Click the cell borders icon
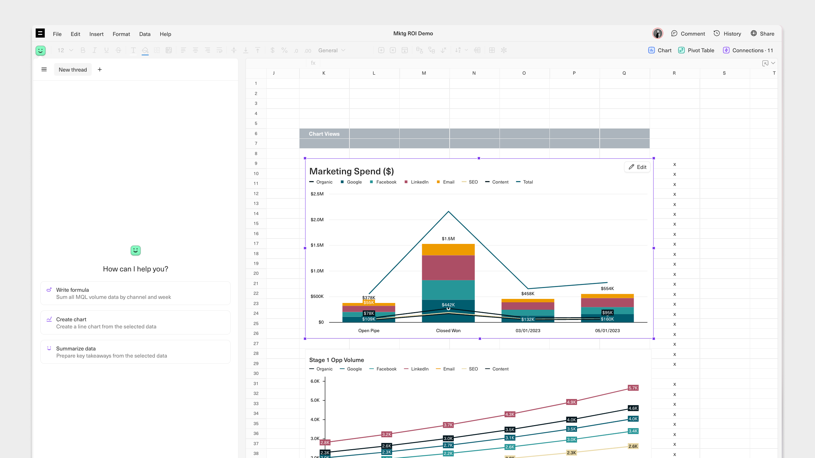 157,50
